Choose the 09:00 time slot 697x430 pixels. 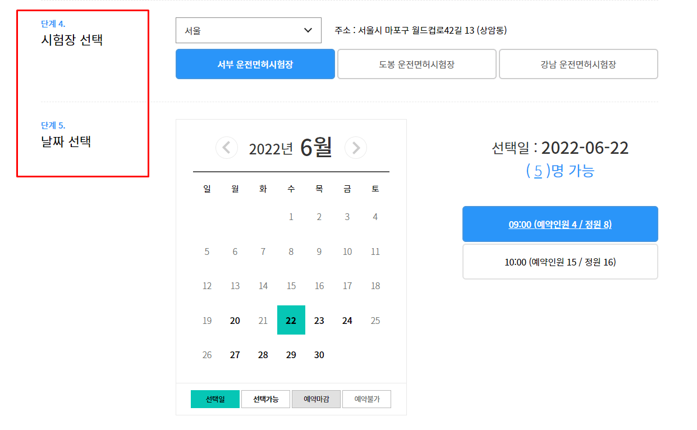click(x=560, y=224)
